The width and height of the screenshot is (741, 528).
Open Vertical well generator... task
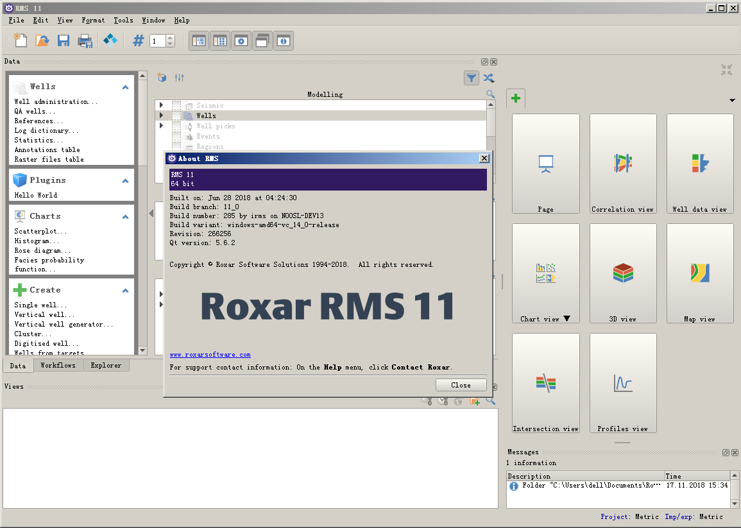[x=64, y=324]
